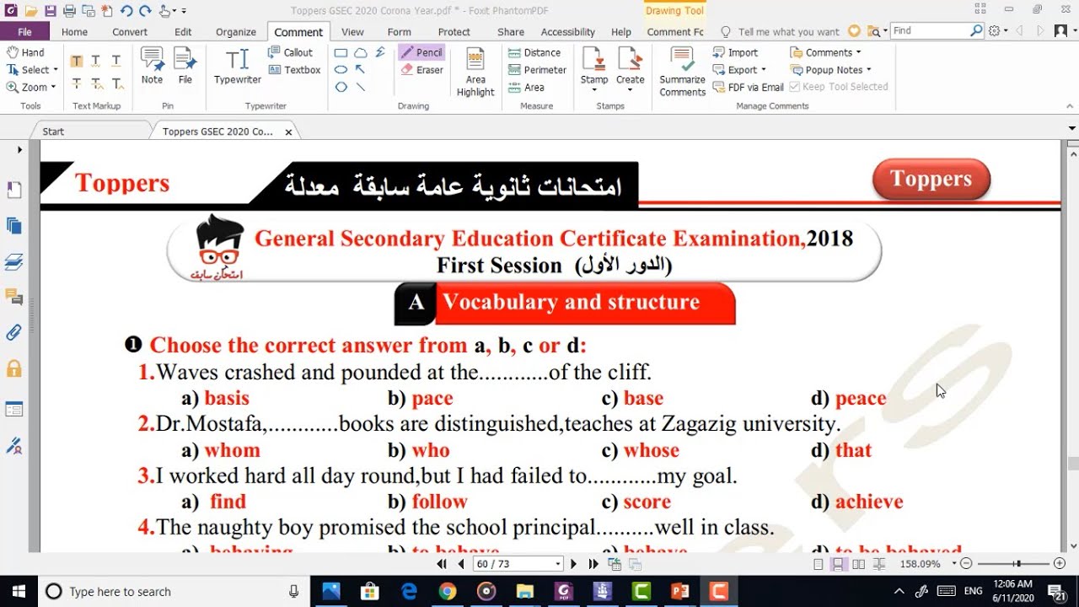Open the File menu tab
Image resolution: width=1079 pixels, height=607 pixels.
24,32
